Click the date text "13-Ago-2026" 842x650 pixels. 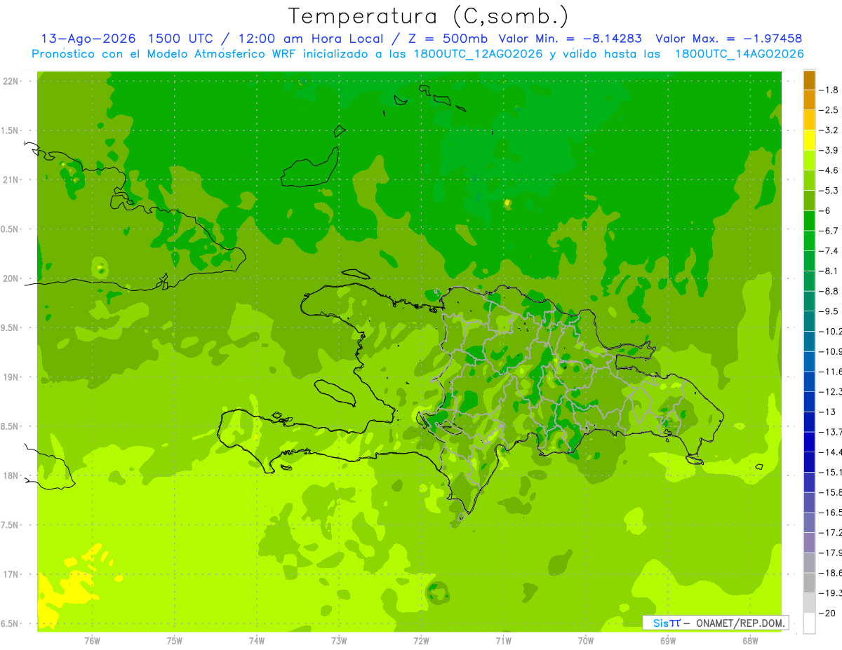click(x=88, y=39)
